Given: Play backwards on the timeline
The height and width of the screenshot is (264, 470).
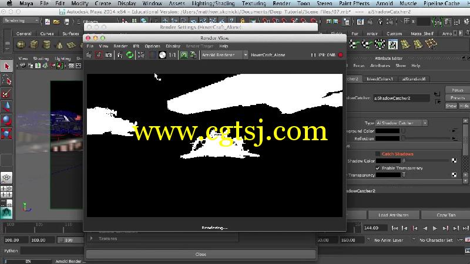Looking at the screenshot, I should click(x=425, y=228).
